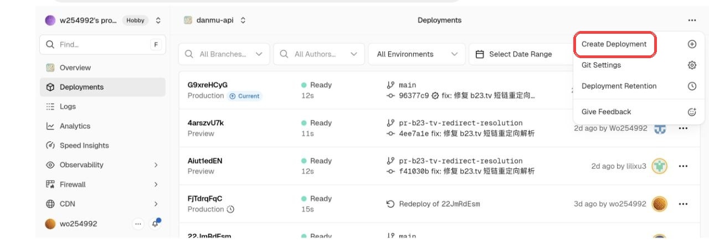Click commit 96377c9 in the first row
This screenshot has height=242, width=709.
pos(414,95)
